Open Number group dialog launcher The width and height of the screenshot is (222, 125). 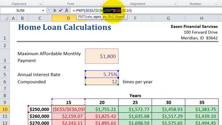click(x=216, y=4)
